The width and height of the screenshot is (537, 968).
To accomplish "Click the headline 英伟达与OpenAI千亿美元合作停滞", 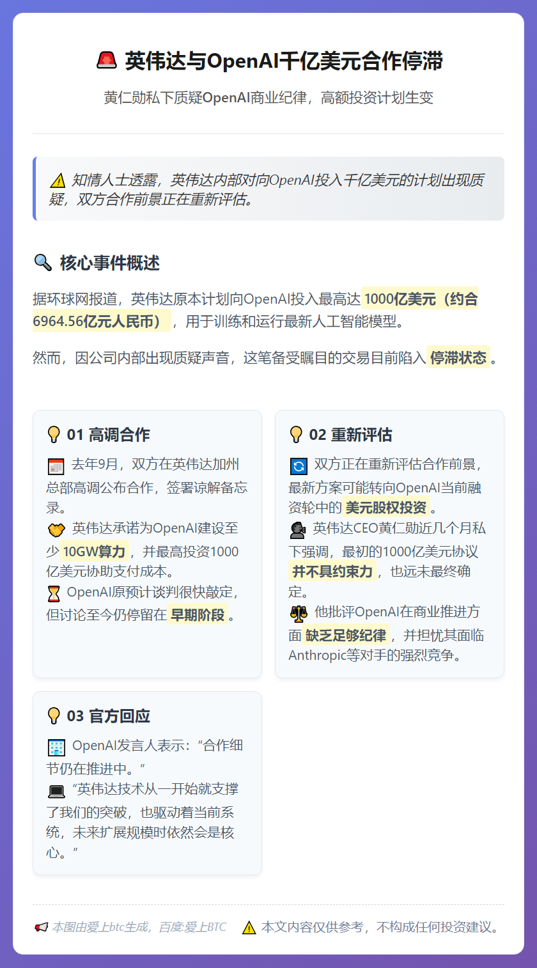I will pos(283,62).
